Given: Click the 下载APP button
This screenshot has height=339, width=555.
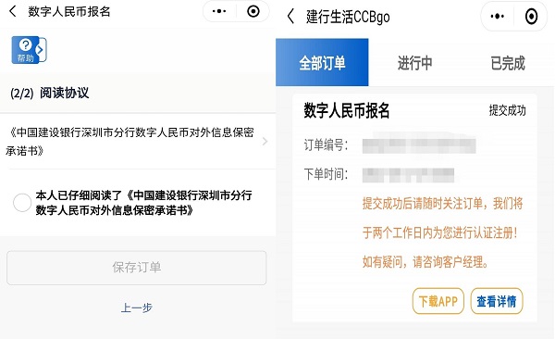Looking at the screenshot, I should click(438, 301).
